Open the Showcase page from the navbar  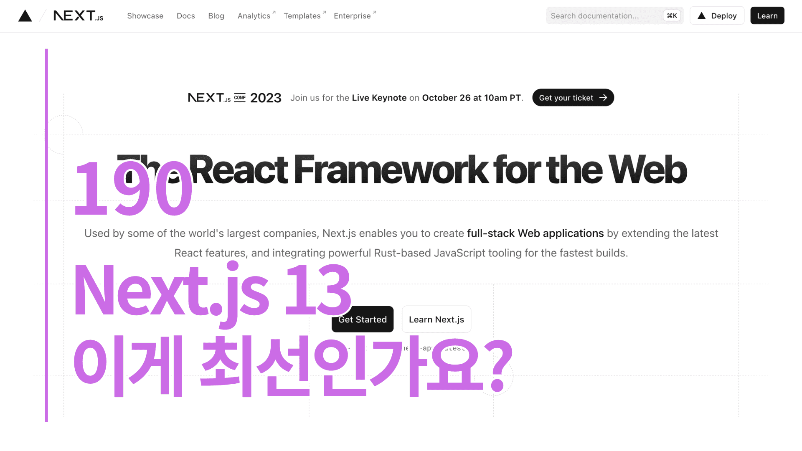pos(145,16)
